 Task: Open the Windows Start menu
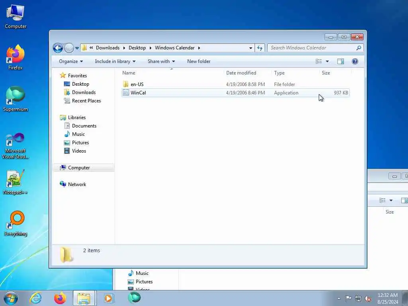(11, 298)
